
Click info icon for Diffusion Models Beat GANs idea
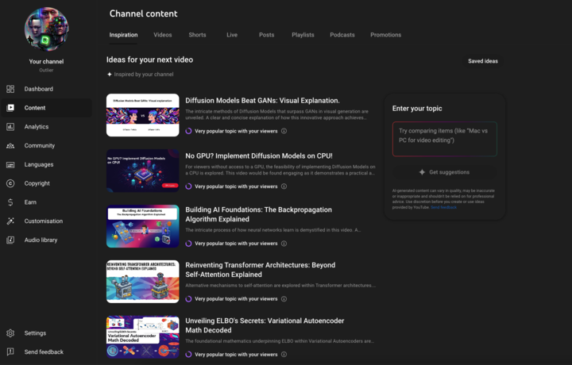(x=284, y=131)
